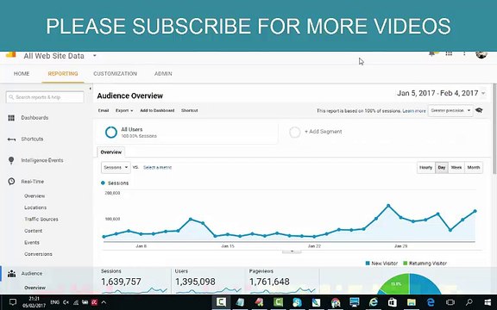Viewport: 497px width, 310px height.
Task: Open the notifications bell icon
Action: coord(432,53)
